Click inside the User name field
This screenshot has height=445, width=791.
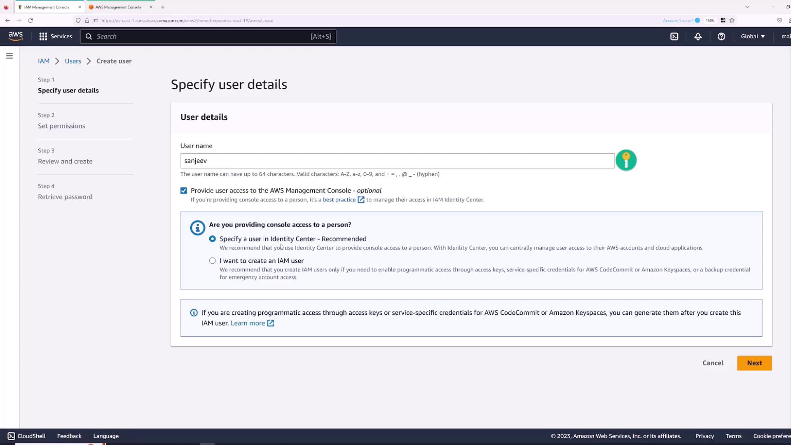tap(397, 161)
